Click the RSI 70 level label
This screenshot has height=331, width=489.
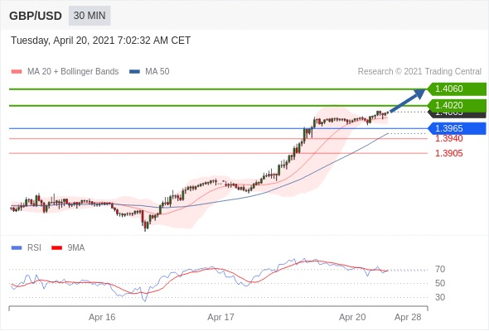tap(440, 269)
